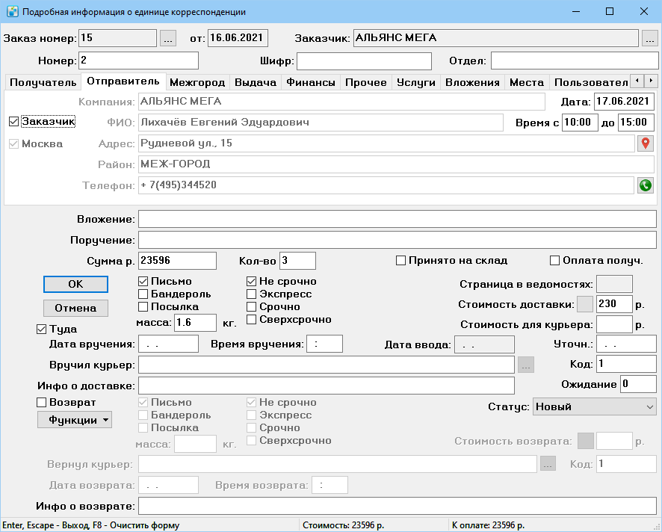Open customer lookup ellipsis next to Заказчик
Viewport: 662px width, 532px height.
tap(650, 38)
